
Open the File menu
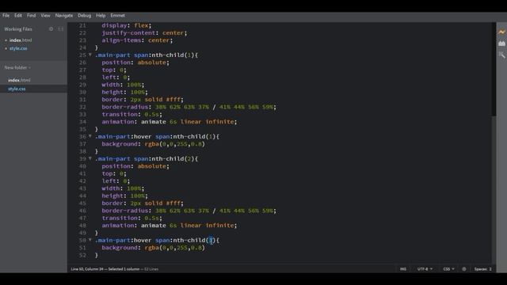[6, 16]
